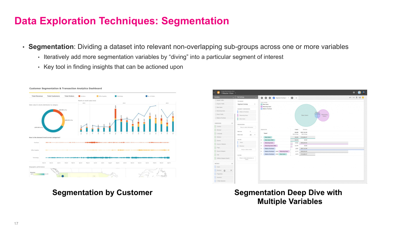Click the Furniture orange legend swatch
The width and height of the screenshot is (411, 231).
[x=79, y=96]
